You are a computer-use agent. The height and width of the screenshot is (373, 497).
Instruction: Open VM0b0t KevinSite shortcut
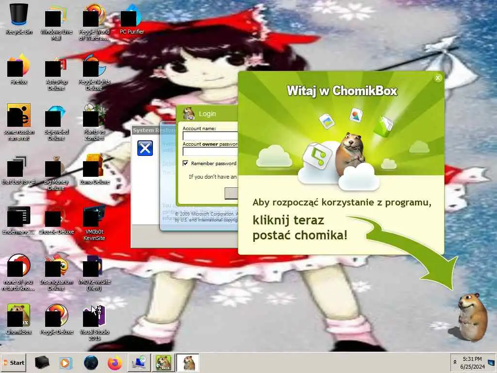click(x=94, y=222)
